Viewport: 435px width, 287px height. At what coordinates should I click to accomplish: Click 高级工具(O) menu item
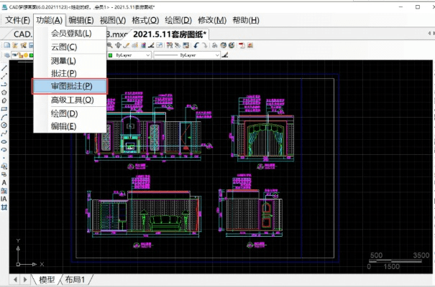coord(70,100)
